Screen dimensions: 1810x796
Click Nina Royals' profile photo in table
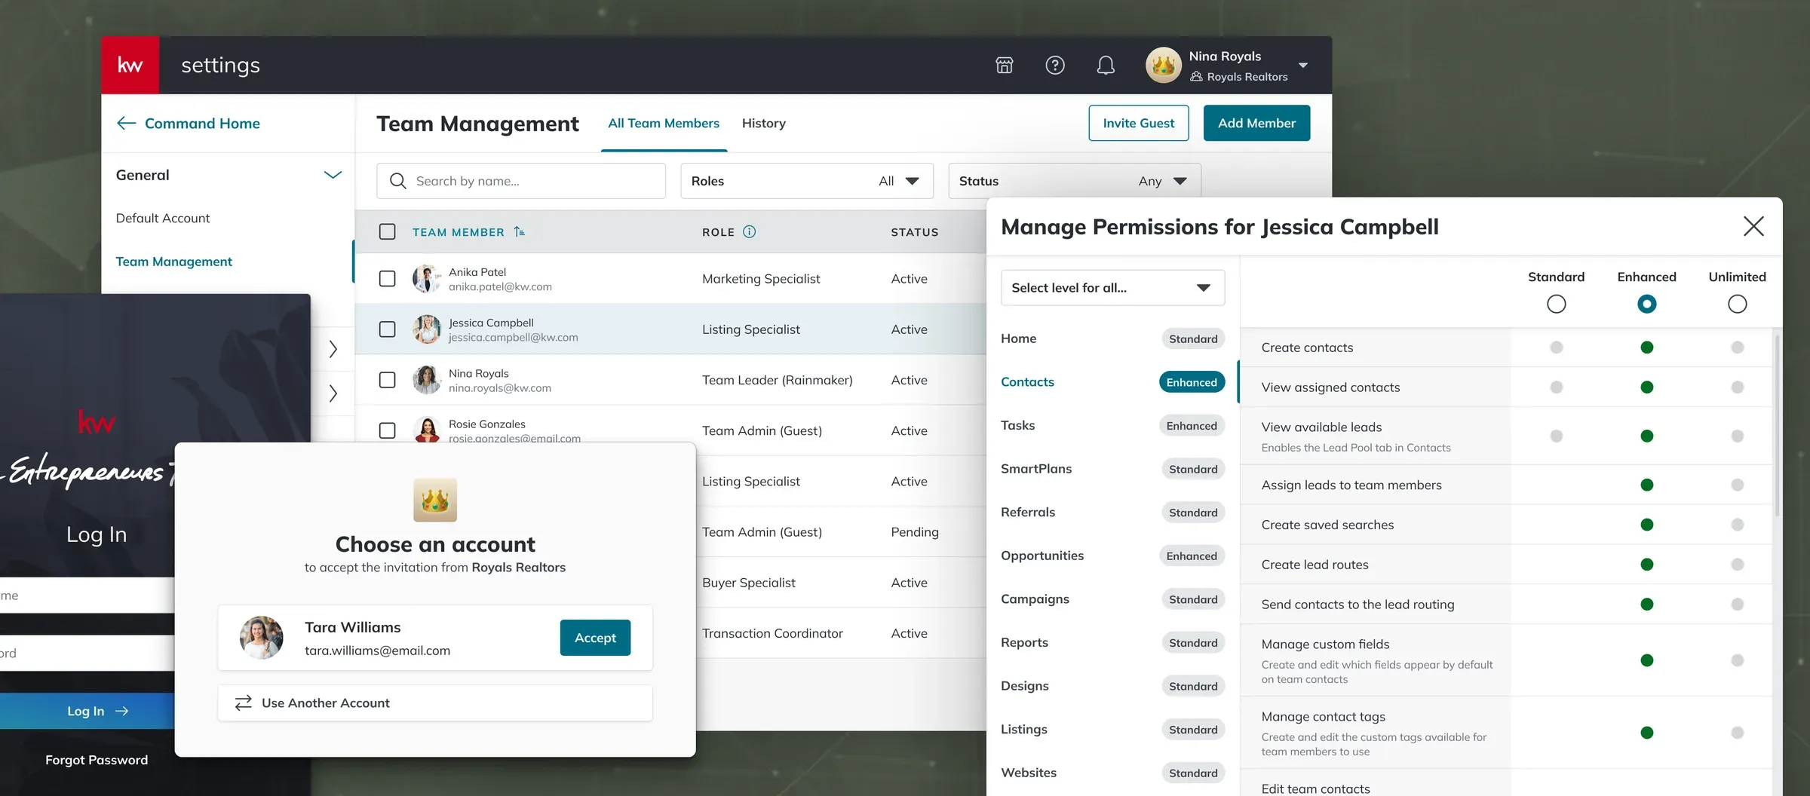(x=427, y=380)
